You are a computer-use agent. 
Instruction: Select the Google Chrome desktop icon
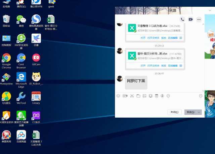coord(6,61)
